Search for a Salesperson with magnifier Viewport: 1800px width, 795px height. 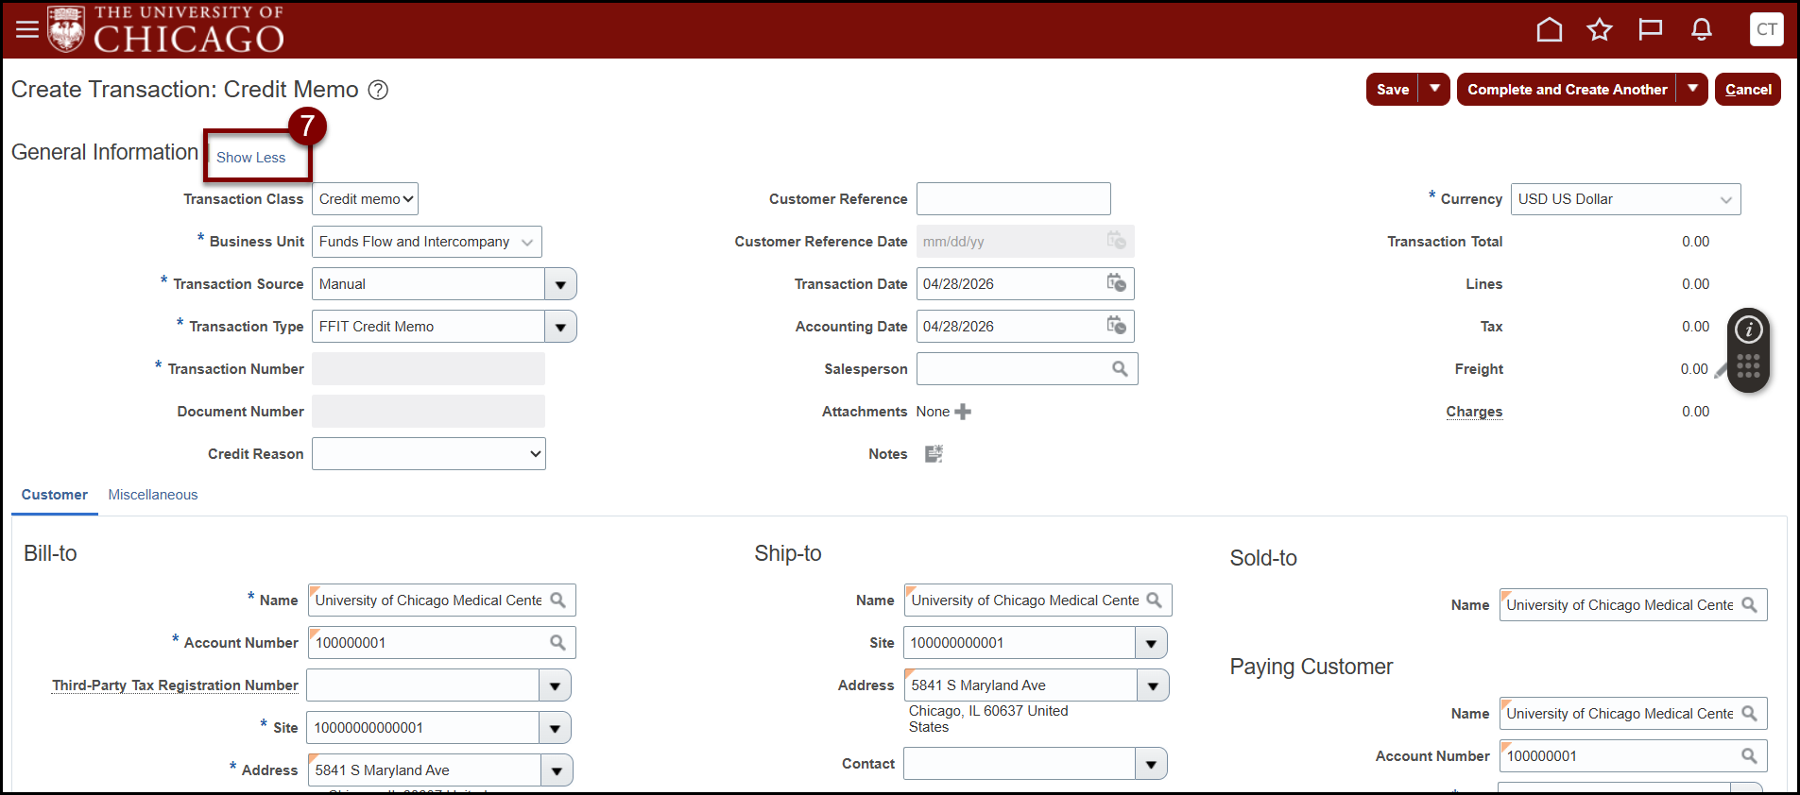(x=1120, y=369)
